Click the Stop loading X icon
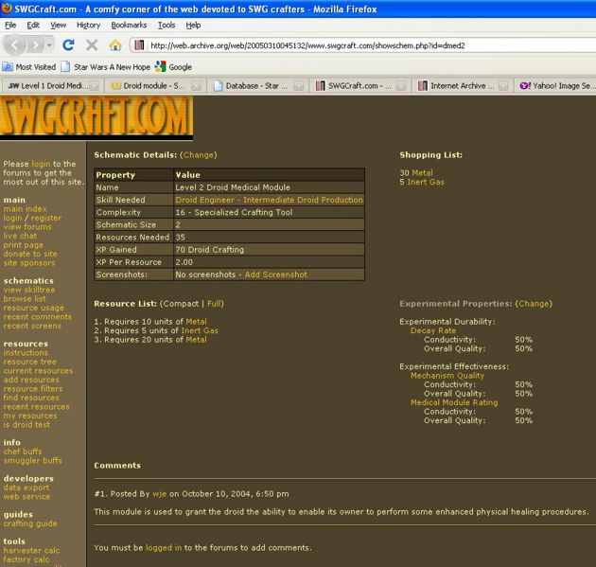This screenshot has width=596, height=567. (x=92, y=44)
